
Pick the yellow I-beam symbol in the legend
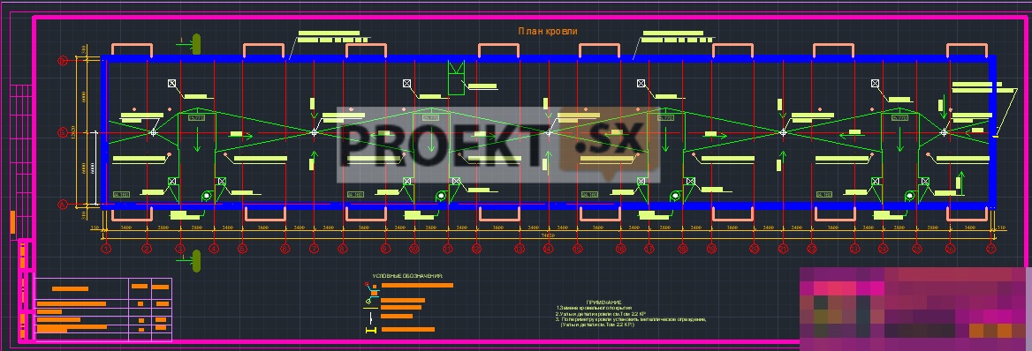click(x=371, y=329)
